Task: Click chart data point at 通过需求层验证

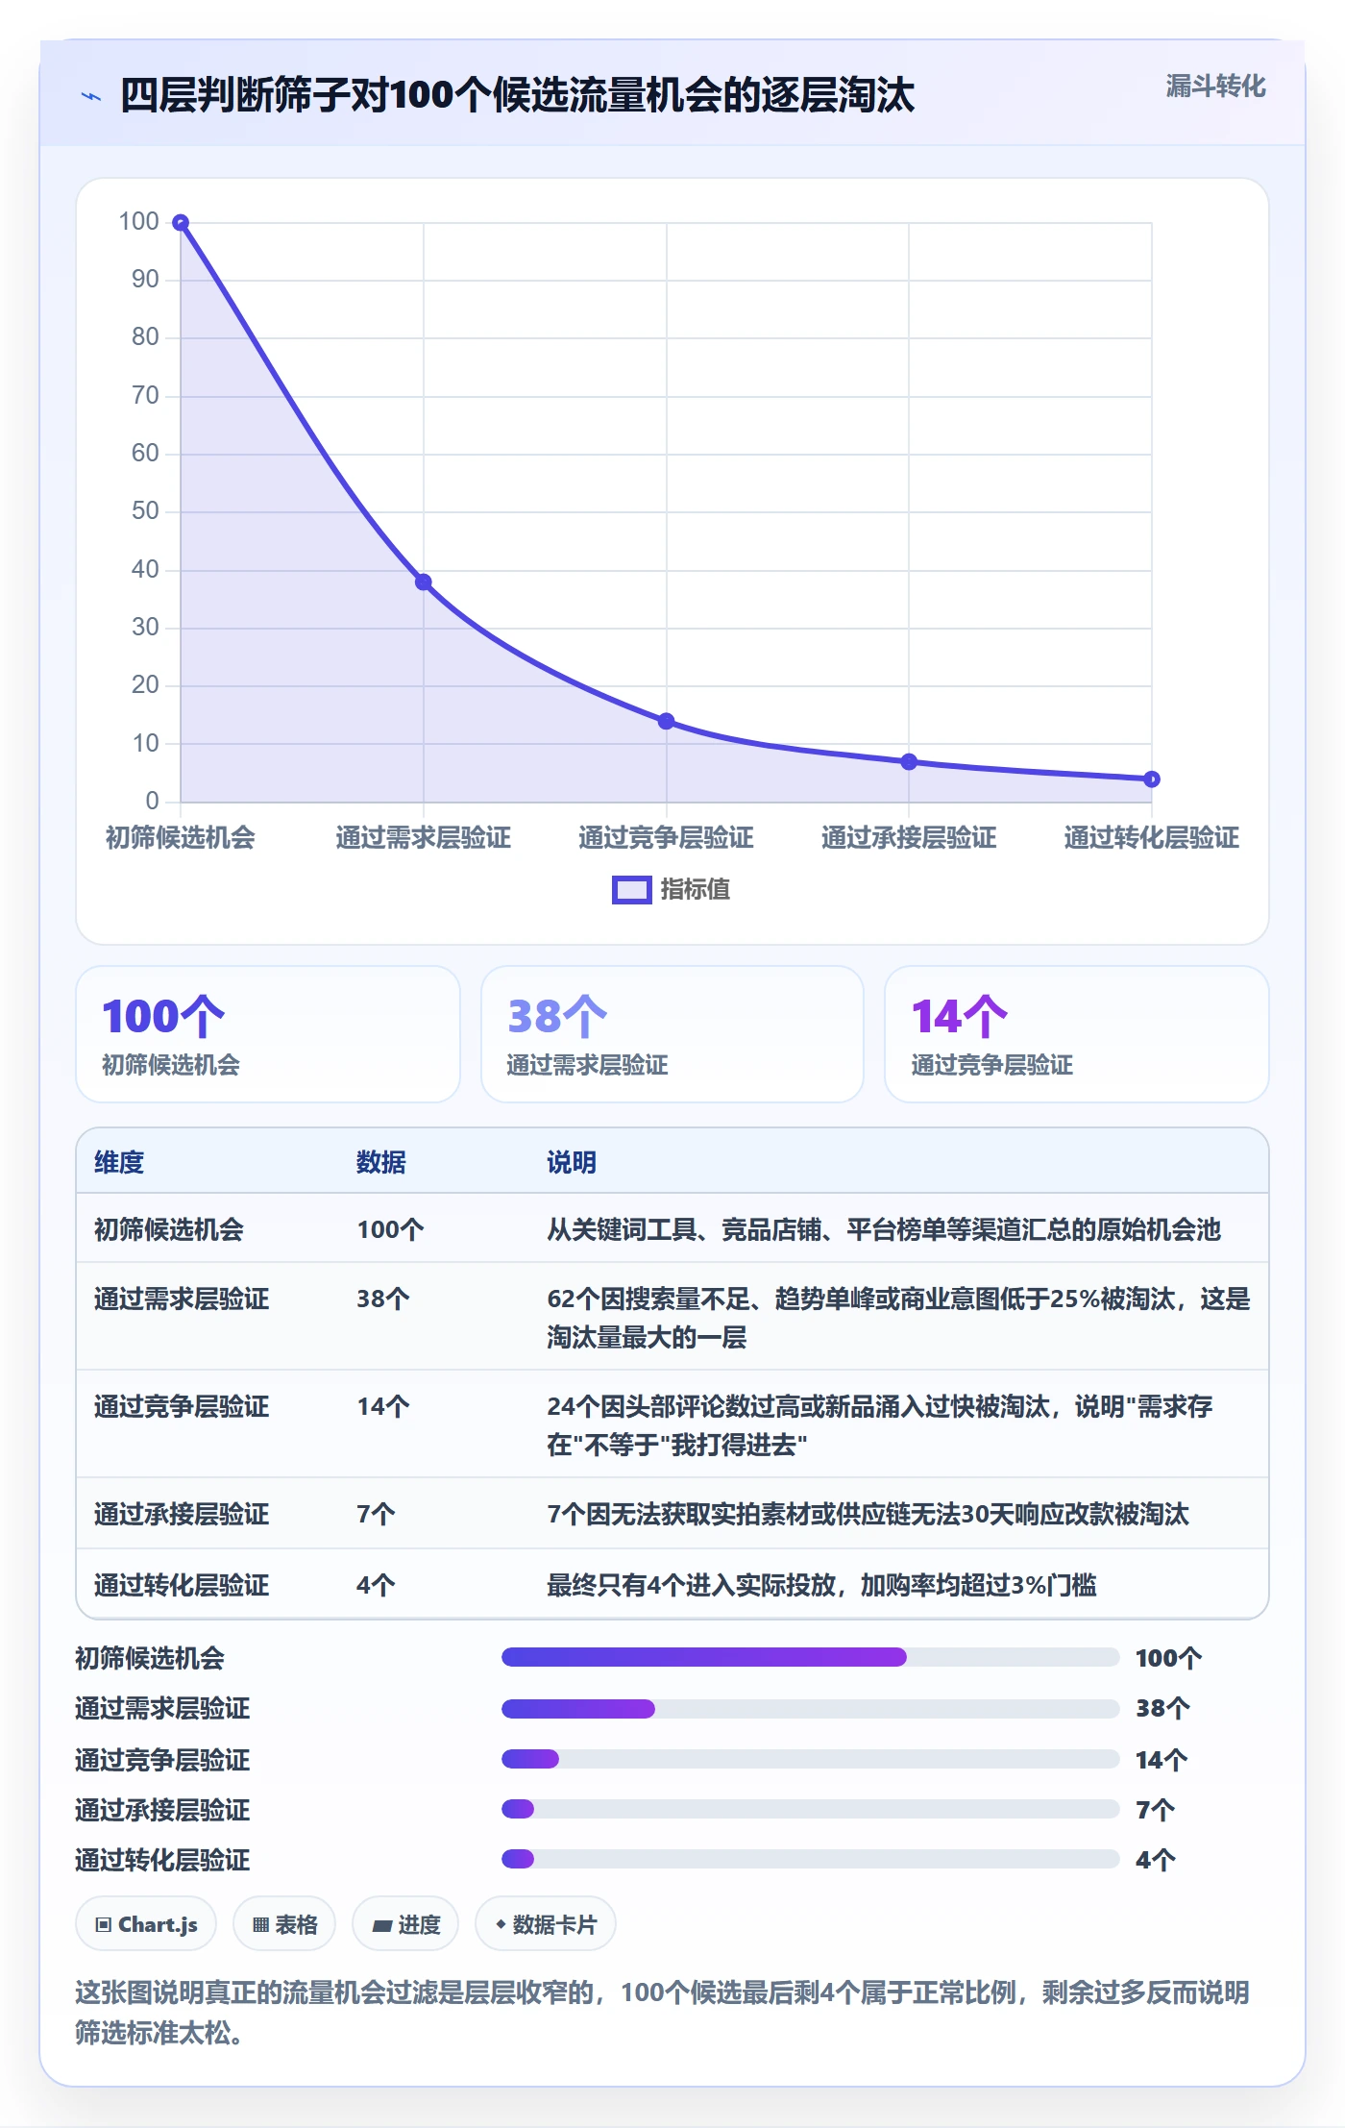Action: 423,582
